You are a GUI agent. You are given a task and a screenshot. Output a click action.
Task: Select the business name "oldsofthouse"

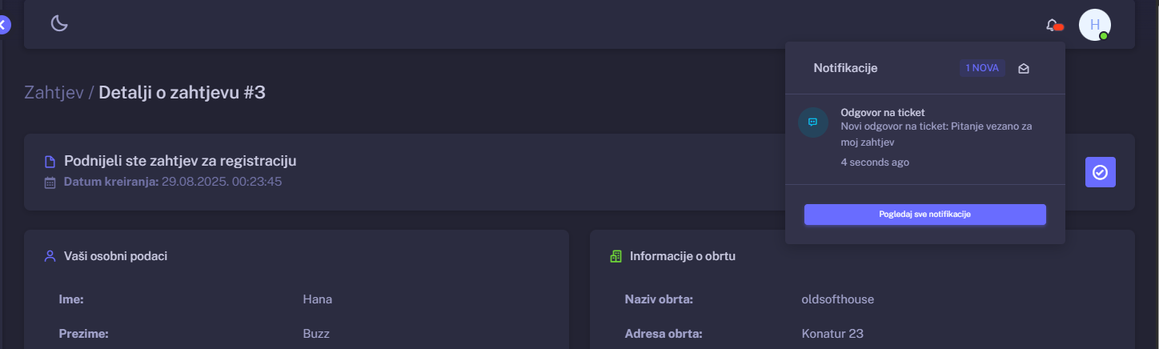pos(837,299)
